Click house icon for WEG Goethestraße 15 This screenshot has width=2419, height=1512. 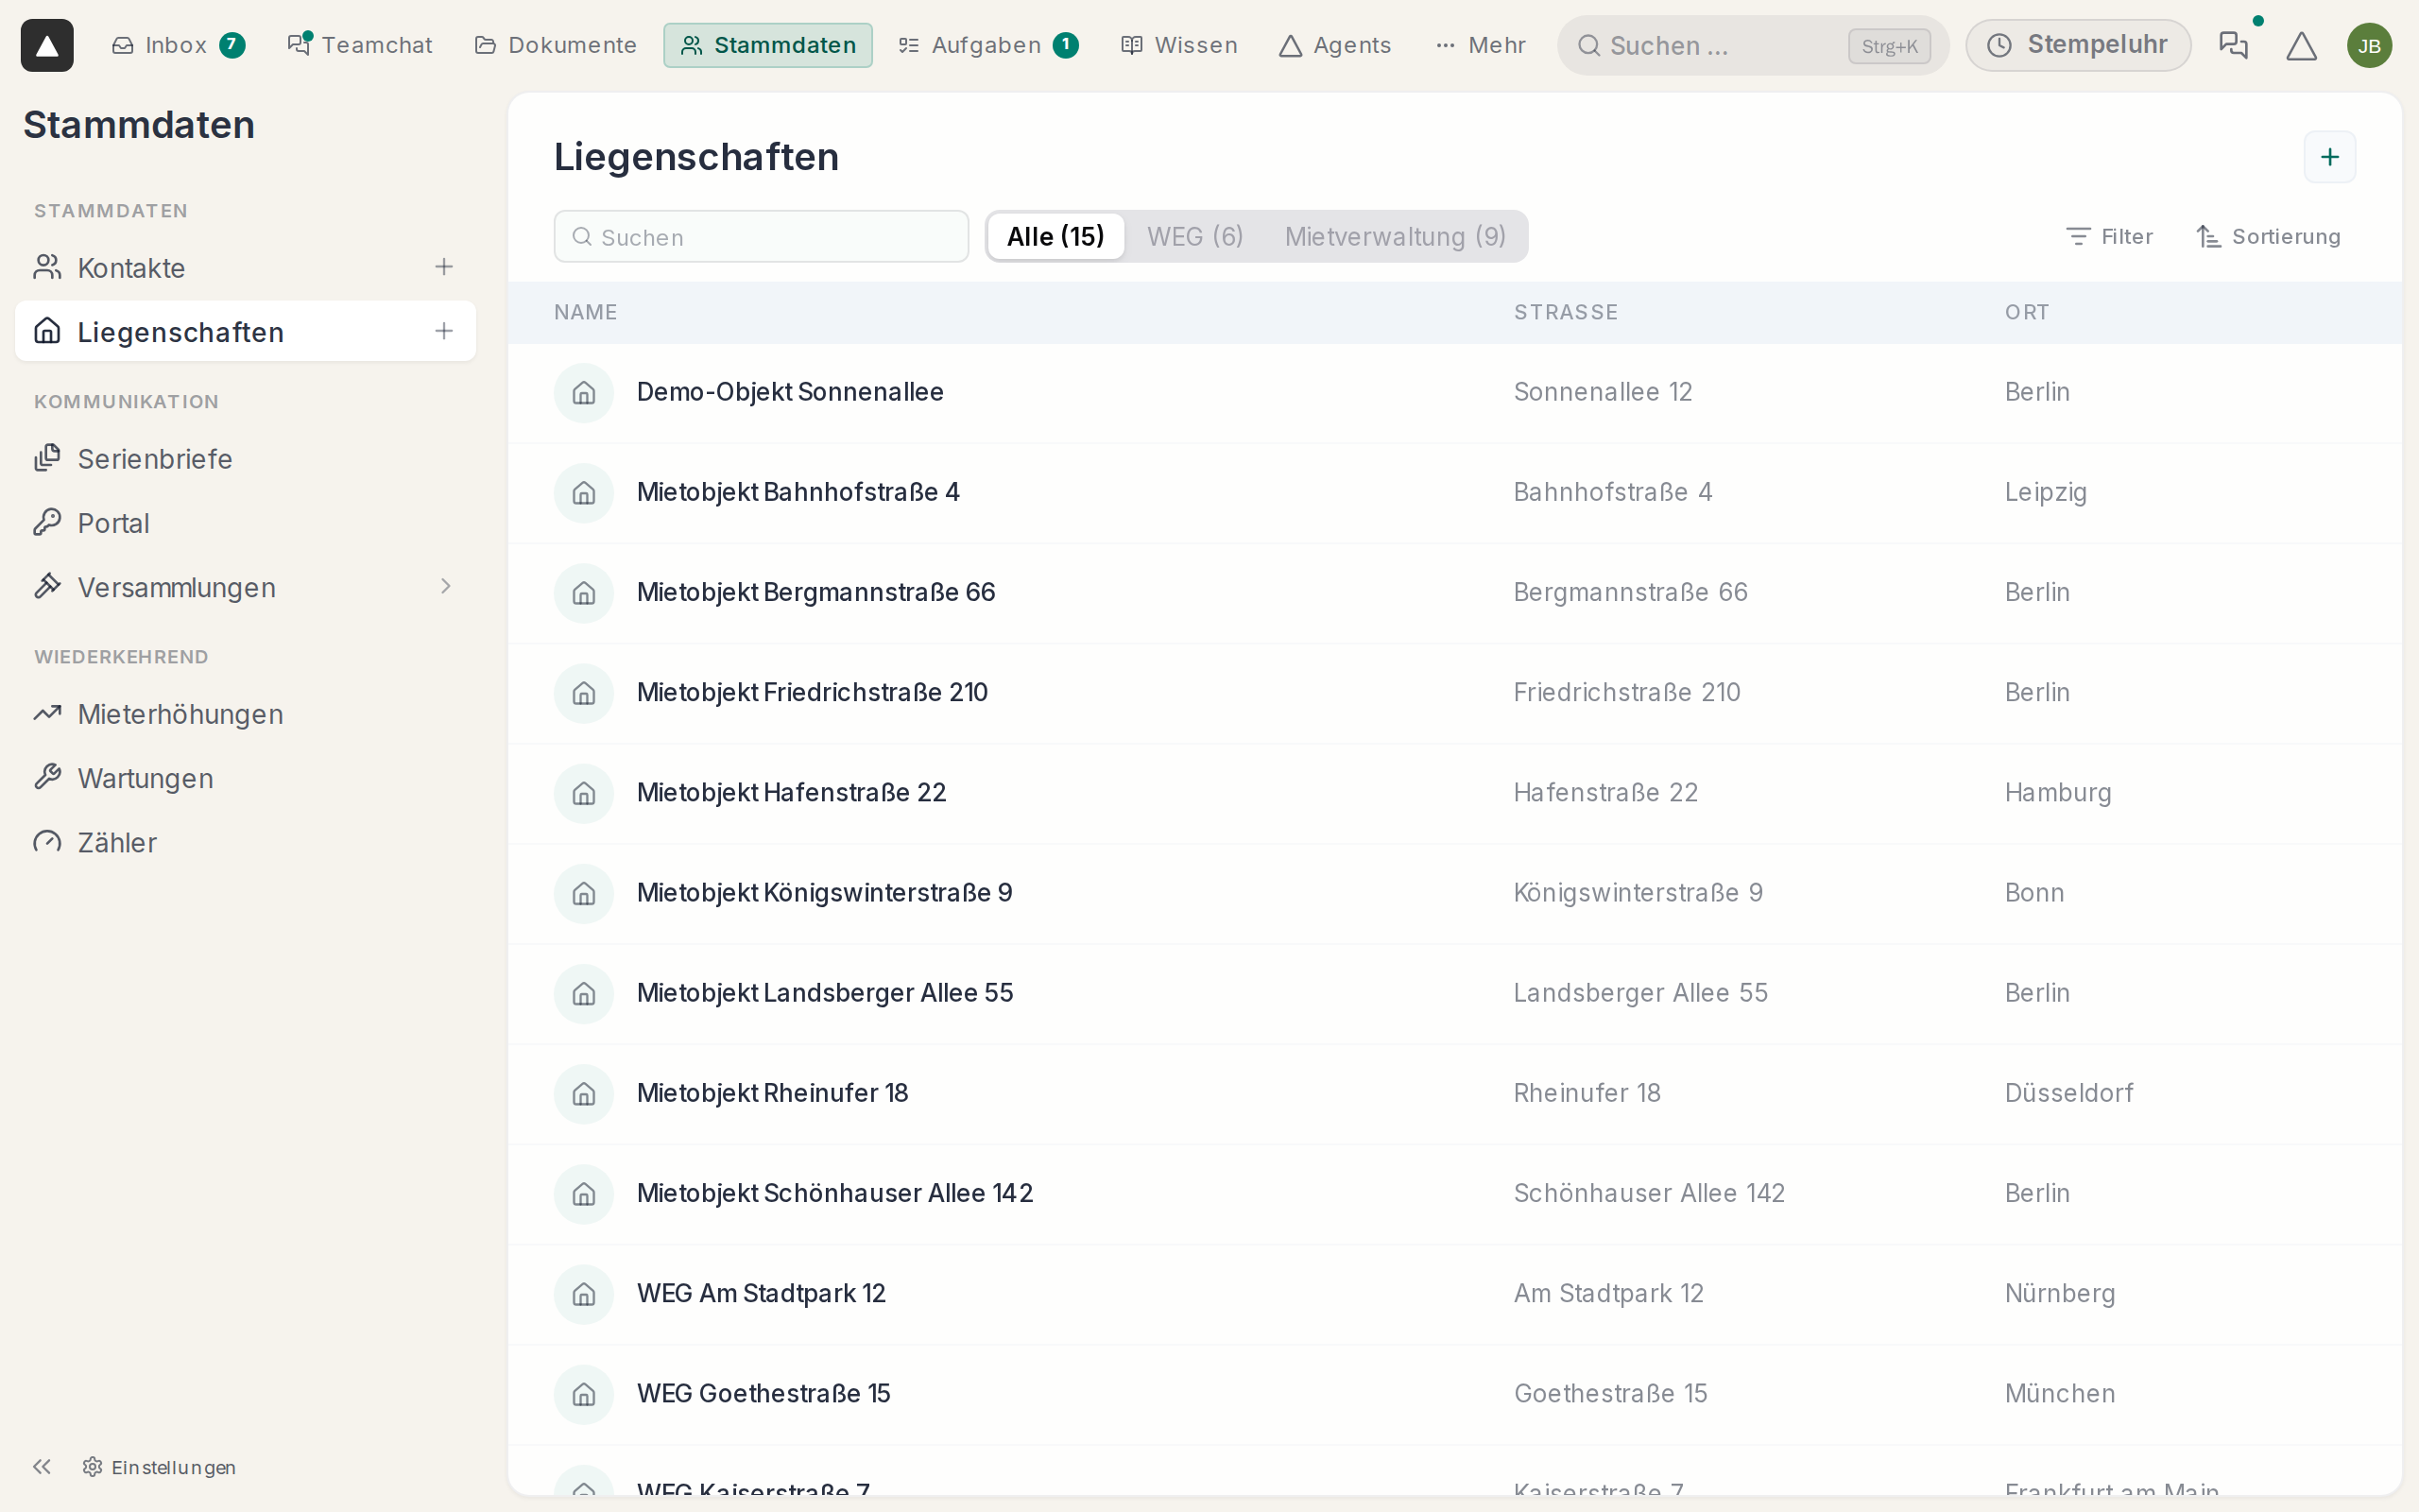(x=584, y=1394)
